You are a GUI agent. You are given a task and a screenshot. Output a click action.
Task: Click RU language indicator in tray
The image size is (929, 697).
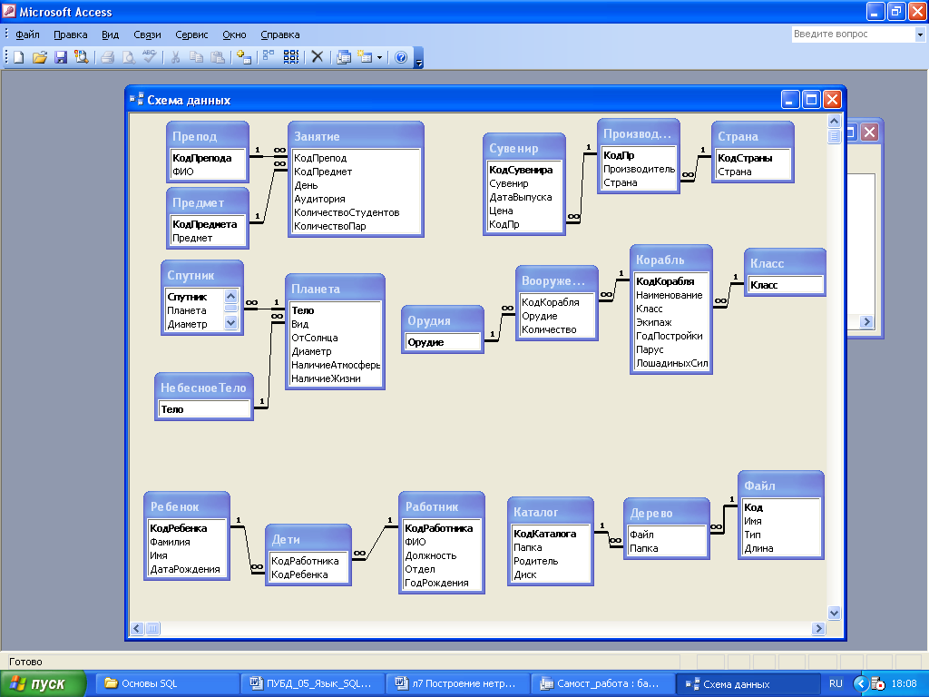point(836,683)
